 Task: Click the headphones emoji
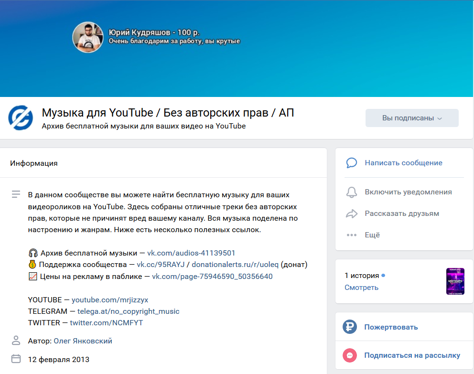click(x=33, y=253)
